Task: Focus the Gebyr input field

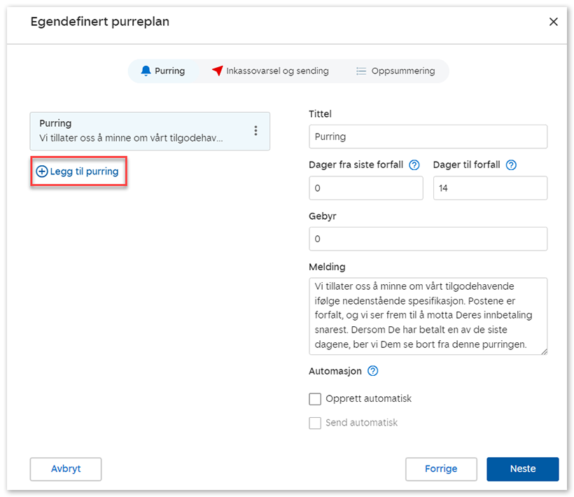Action: pos(428,239)
